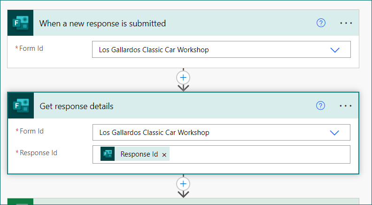Click the Form Id value text in Get response details

click(154, 133)
